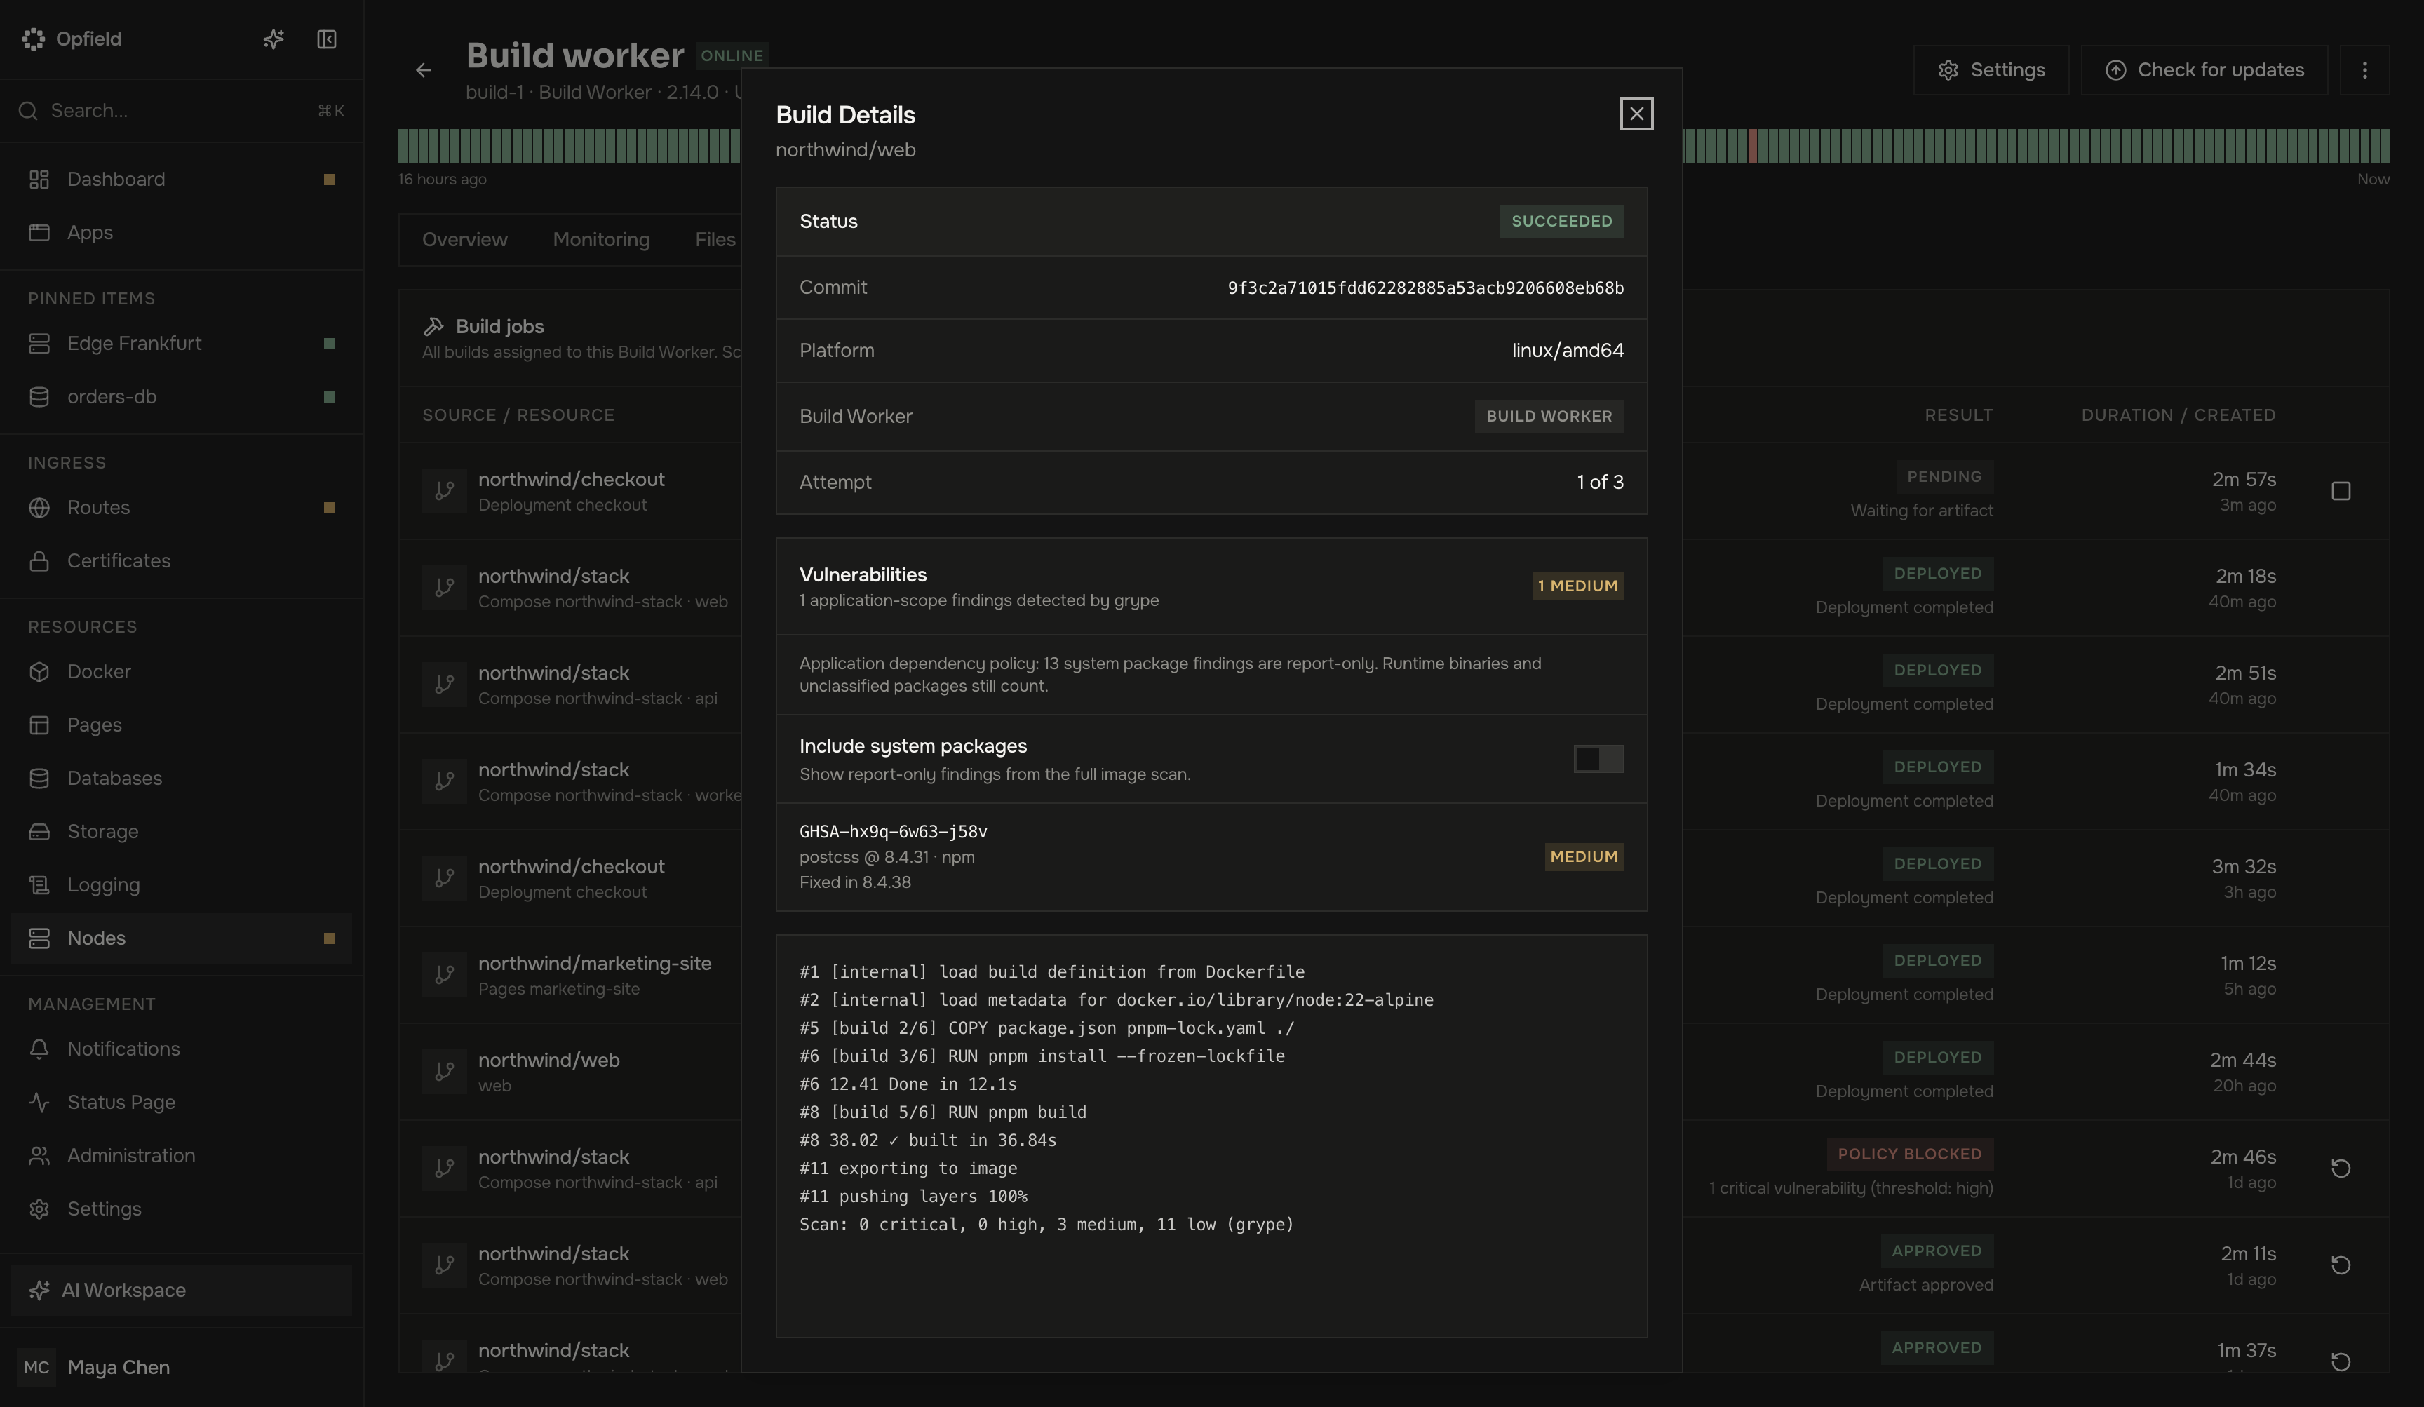2424x1407 pixels.
Task: Open Administration
Action: coord(182,1155)
